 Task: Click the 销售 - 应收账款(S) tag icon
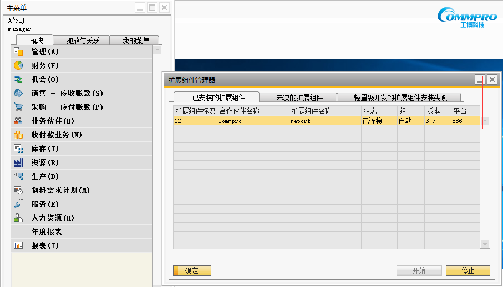coord(18,93)
